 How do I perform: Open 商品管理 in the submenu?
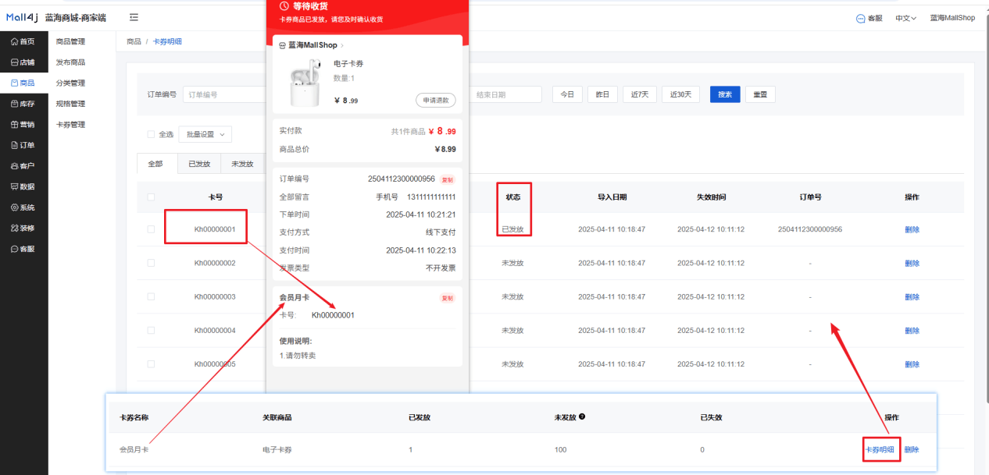click(x=70, y=41)
